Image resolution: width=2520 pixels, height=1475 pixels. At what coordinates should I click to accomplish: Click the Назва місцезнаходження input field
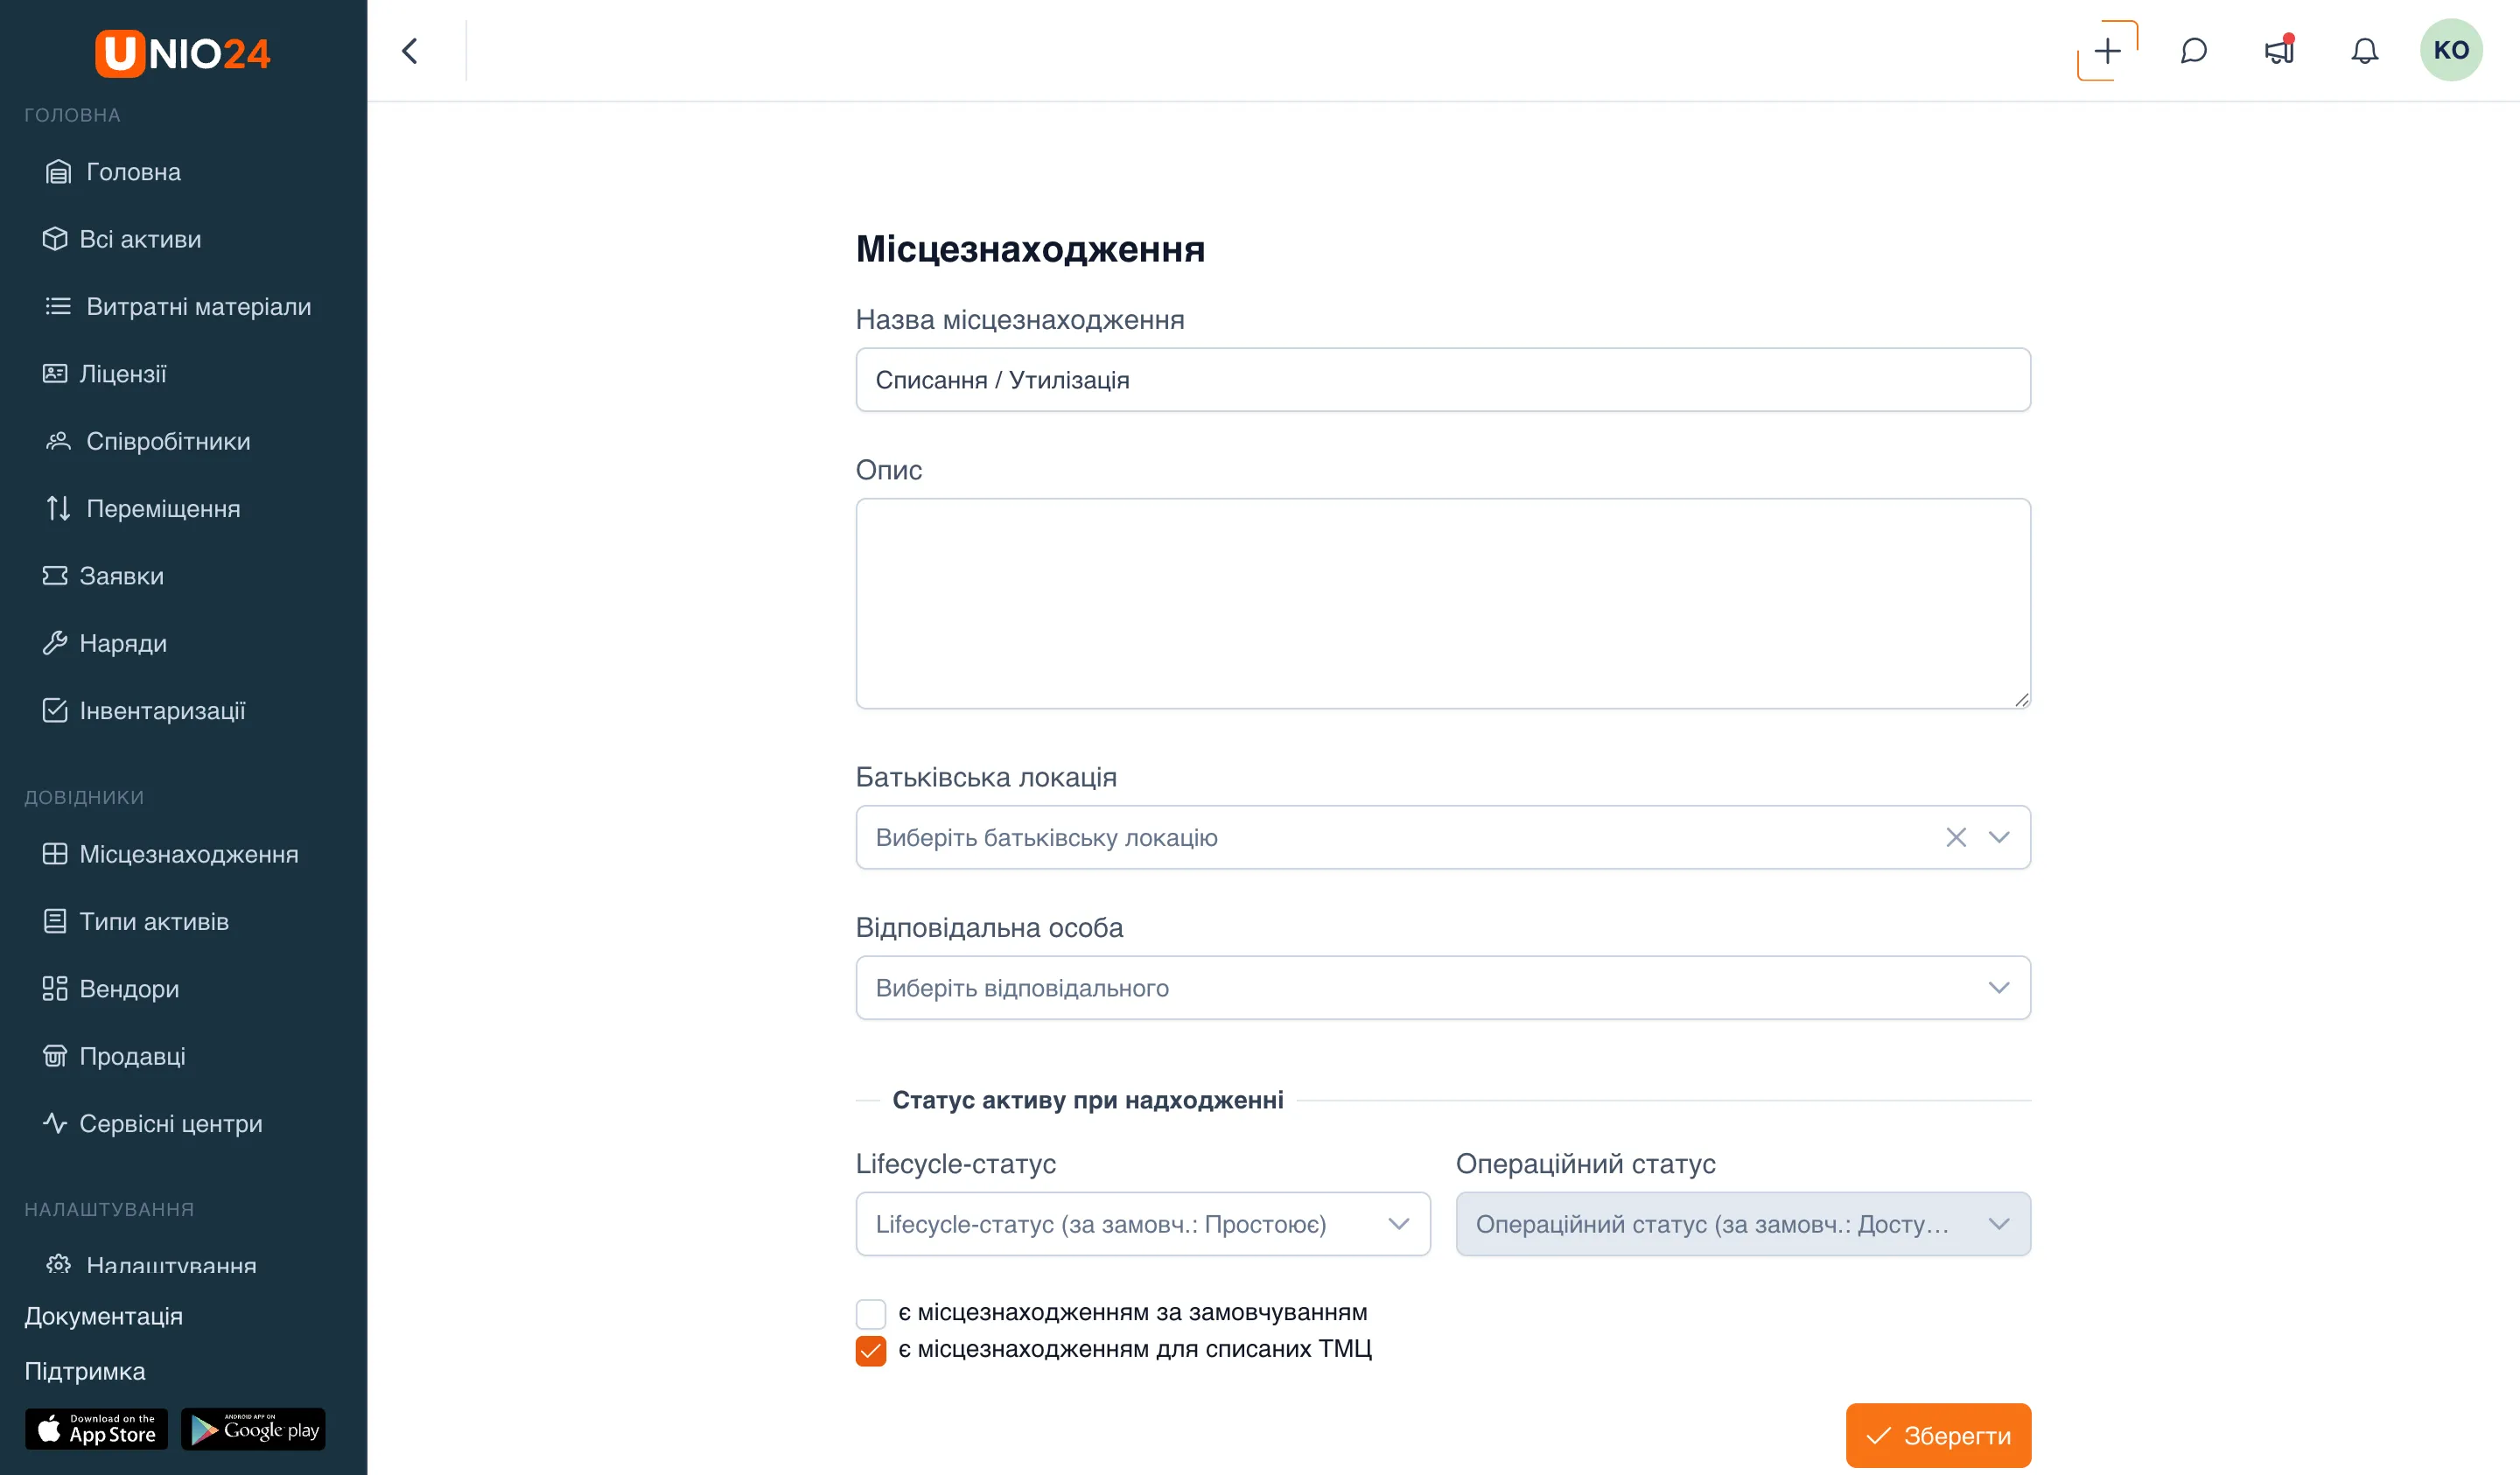1443,380
